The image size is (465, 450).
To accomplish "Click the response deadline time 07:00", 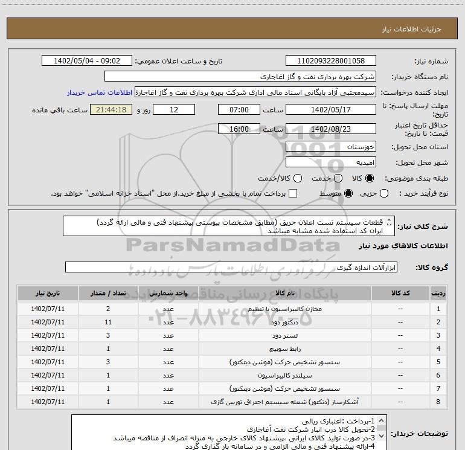I will (x=239, y=109).
